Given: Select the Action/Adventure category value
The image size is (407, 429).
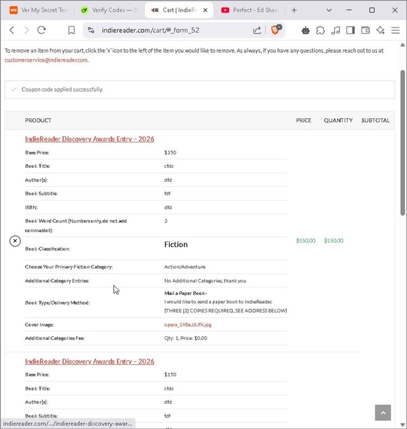Looking at the screenshot, I should 185,267.
